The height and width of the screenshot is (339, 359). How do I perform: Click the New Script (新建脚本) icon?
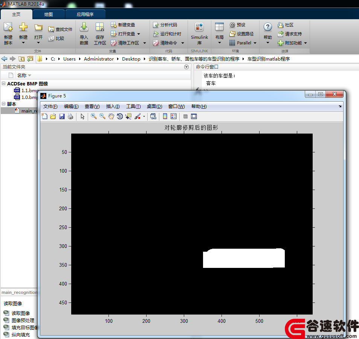point(8,27)
